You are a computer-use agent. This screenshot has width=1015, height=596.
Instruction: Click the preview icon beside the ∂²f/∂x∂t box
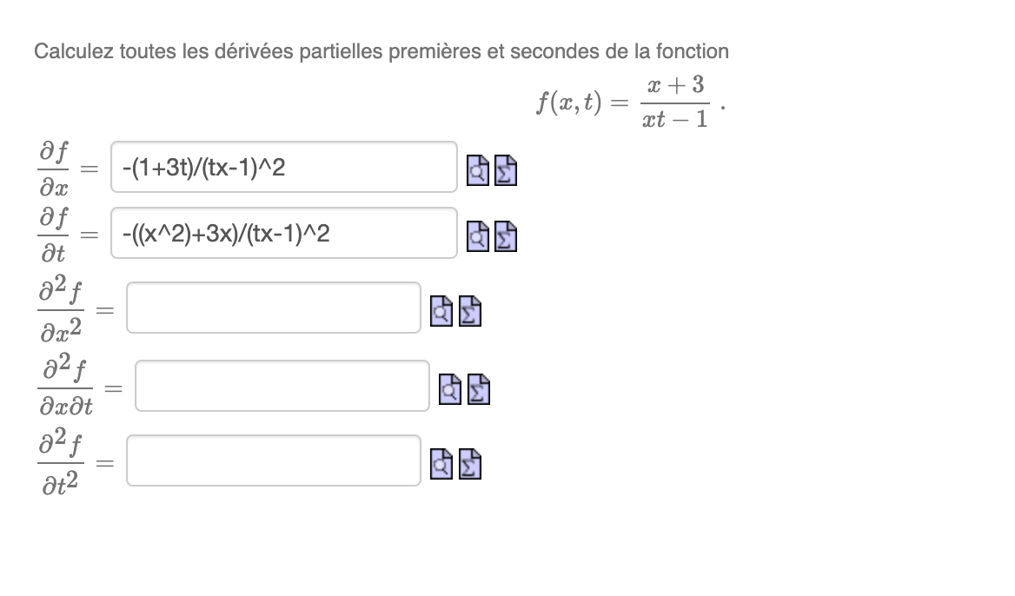450,390
